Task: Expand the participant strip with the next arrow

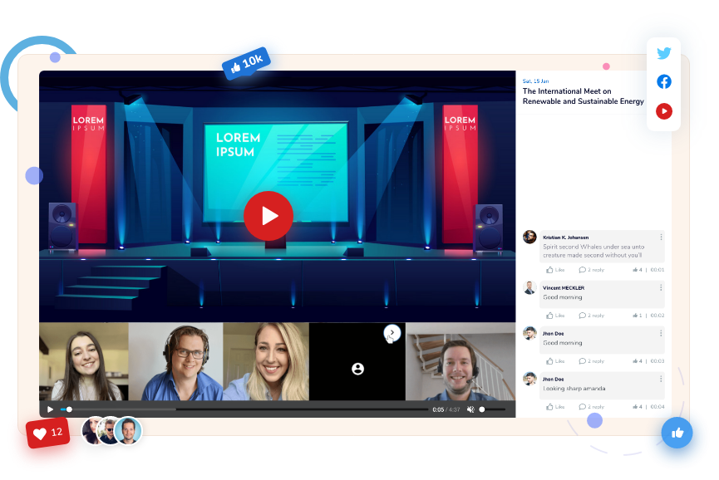Action: click(392, 332)
